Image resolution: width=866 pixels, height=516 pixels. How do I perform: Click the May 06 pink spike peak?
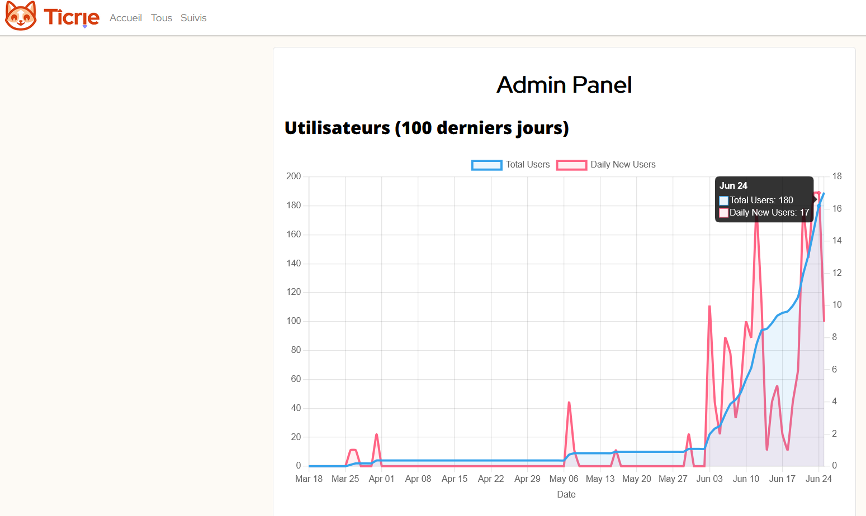coord(569,403)
